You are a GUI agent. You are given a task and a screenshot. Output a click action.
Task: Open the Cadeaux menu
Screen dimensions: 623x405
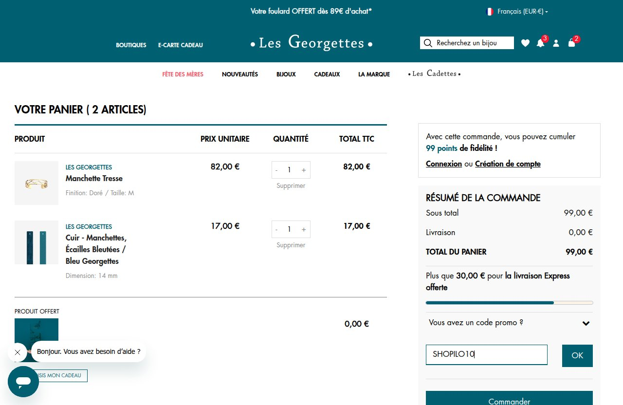[327, 74]
